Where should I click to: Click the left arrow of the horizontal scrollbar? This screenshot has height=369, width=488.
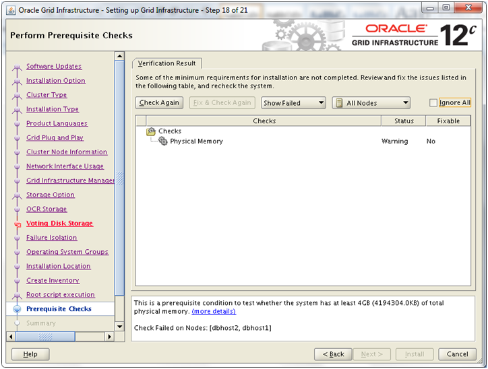coord(11,337)
